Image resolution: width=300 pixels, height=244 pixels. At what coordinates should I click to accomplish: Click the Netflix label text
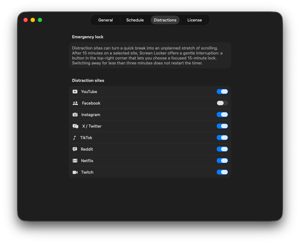point(87,161)
